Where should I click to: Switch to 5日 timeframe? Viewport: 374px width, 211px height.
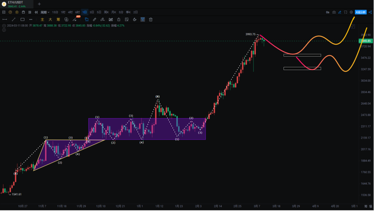99,12
